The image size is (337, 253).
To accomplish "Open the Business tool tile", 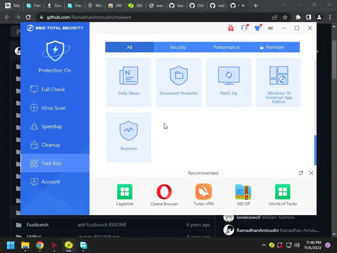I will [x=129, y=137].
